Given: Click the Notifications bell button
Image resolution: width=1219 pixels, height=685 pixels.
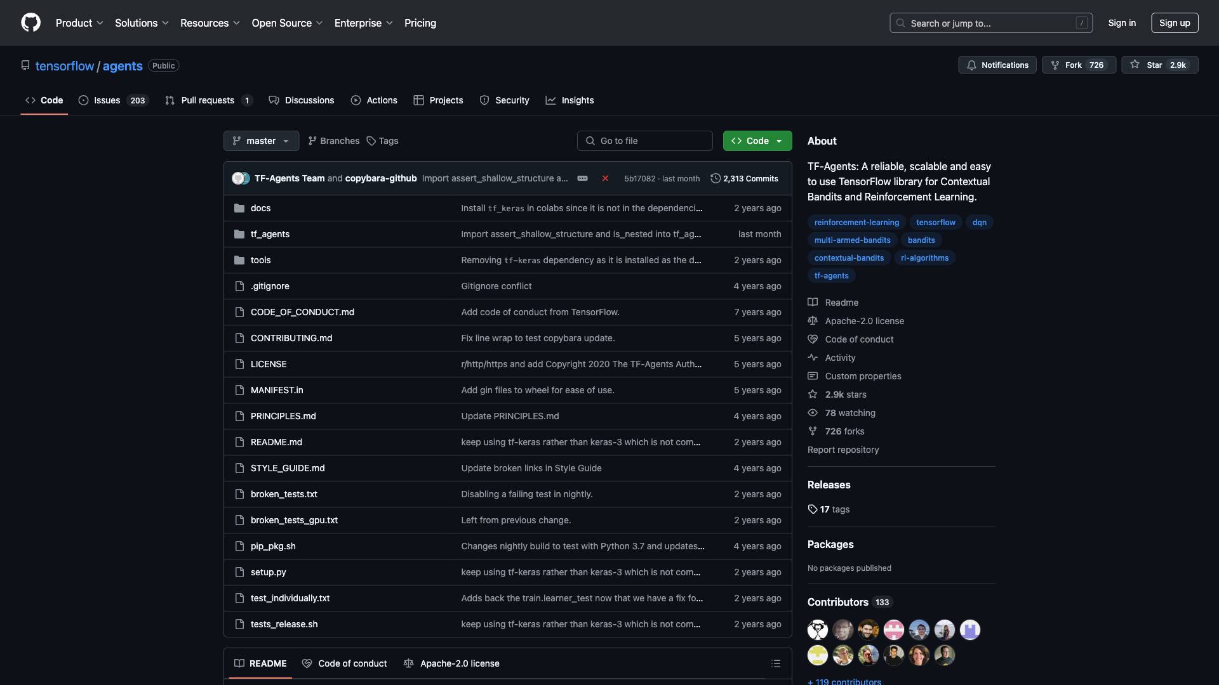Looking at the screenshot, I should tap(997, 65).
